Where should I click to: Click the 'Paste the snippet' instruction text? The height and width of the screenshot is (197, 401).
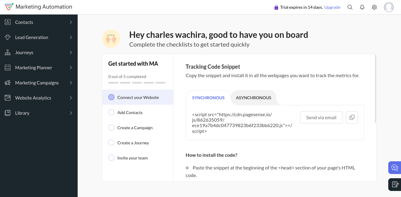click(x=270, y=171)
